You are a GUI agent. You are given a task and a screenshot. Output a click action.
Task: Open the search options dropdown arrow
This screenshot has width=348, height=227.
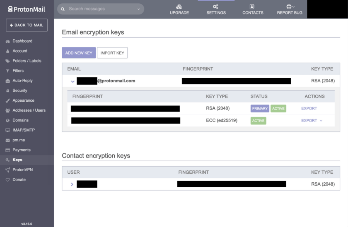(x=138, y=9)
